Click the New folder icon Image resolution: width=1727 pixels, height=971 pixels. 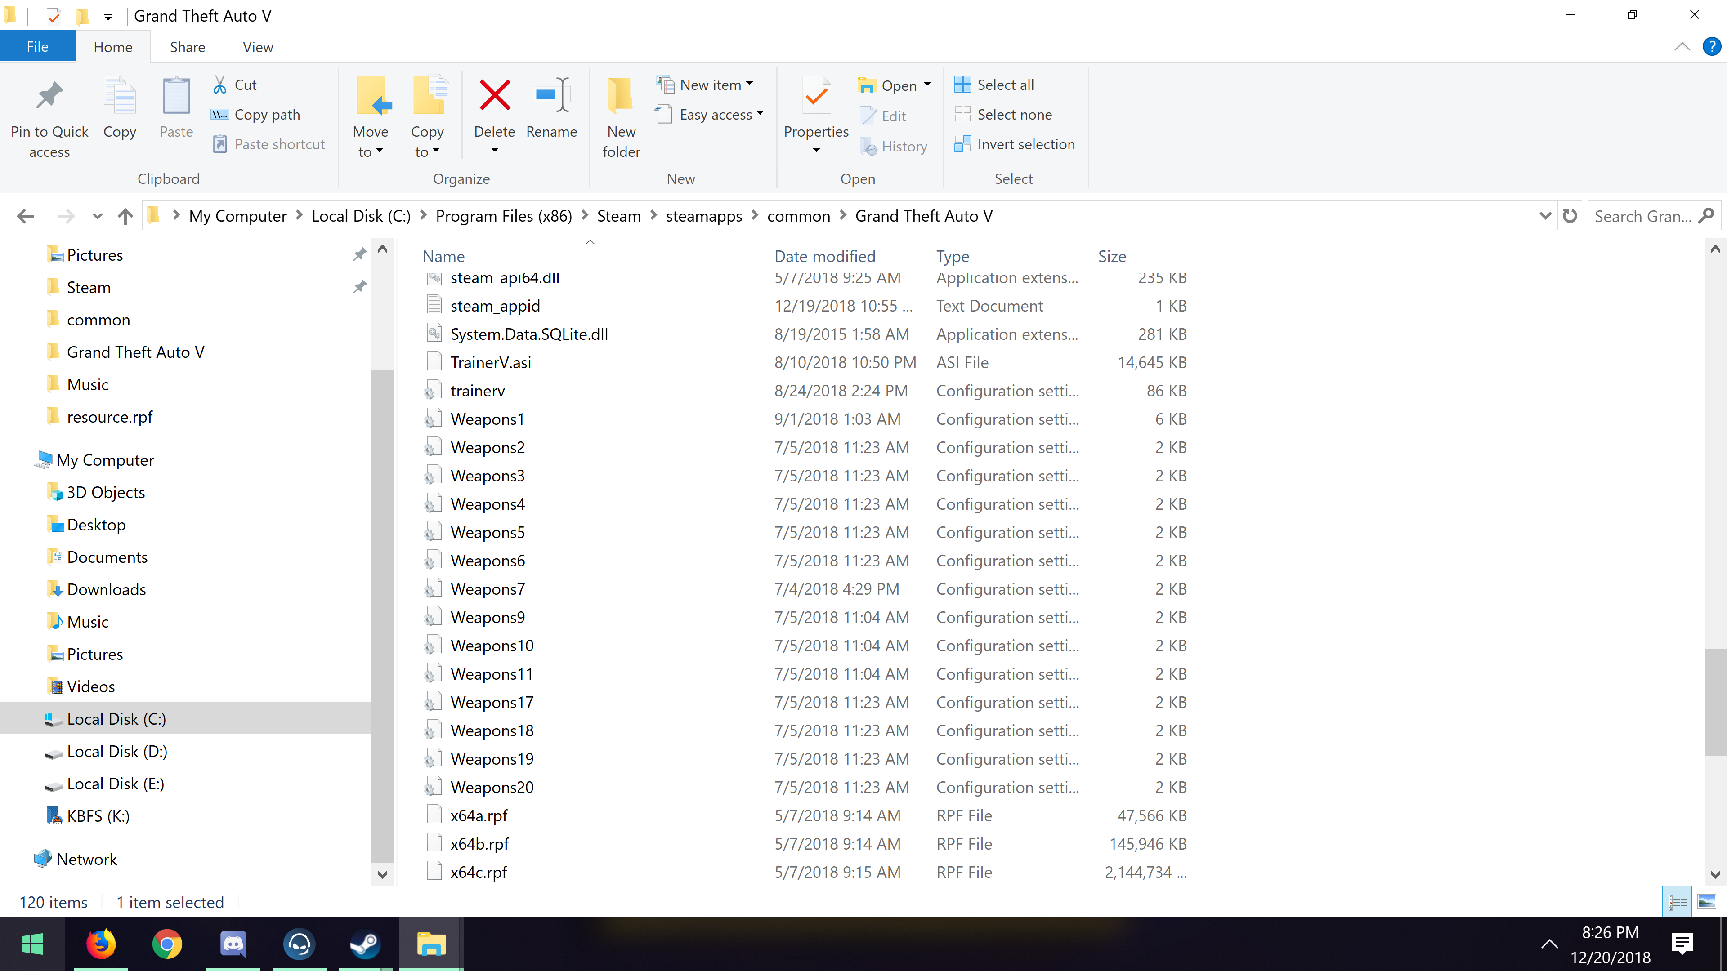coord(621,96)
